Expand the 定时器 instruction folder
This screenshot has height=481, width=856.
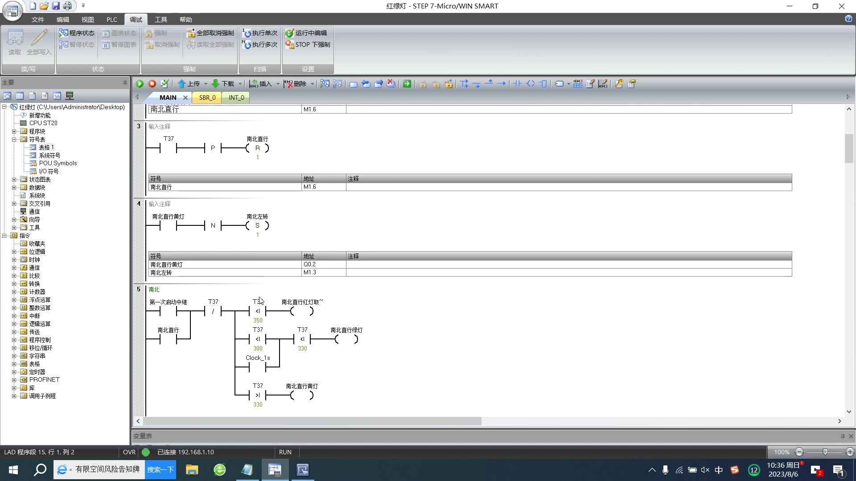pyautogui.click(x=14, y=372)
